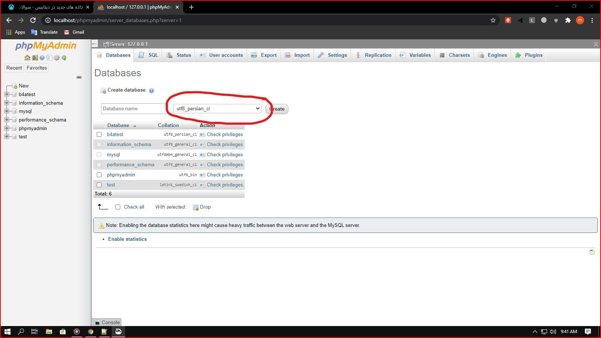Image resolution: width=601 pixels, height=338 pixels.
Task: Open the phpMyAdmin documentation help icon
Action: [42, 58]
